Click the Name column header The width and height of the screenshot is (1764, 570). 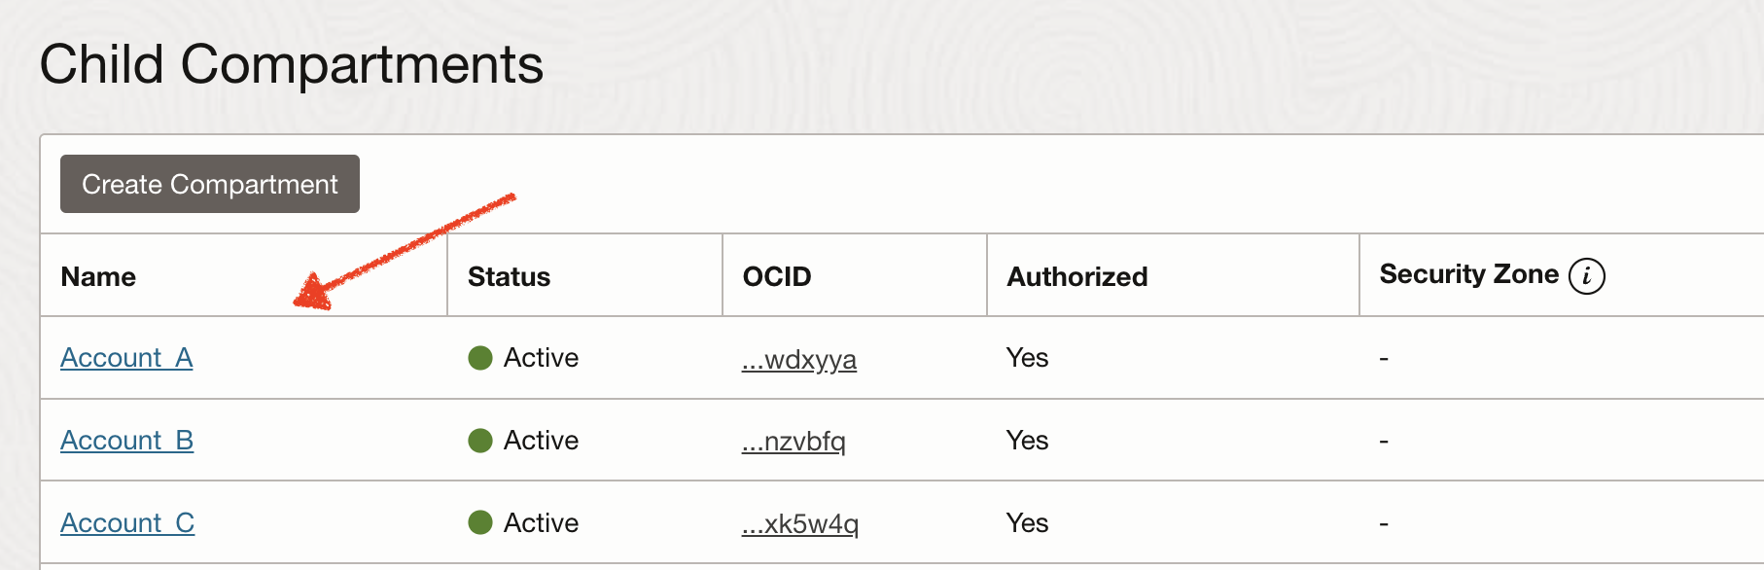click(x=98, y=277)
